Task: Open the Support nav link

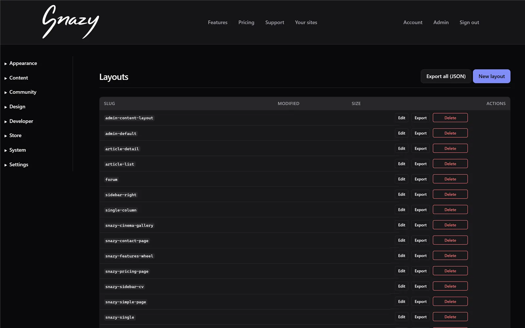Action: pyautogui.click(x=275, y=22)
